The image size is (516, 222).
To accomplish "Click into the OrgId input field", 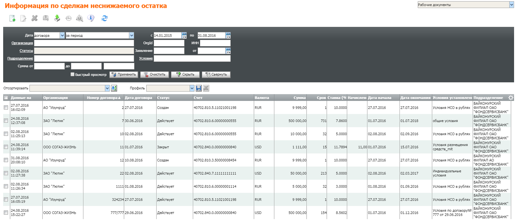I will pos(169,43).
